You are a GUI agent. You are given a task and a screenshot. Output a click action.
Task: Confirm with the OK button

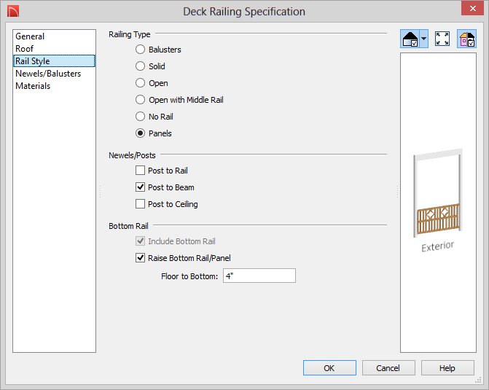329,368
